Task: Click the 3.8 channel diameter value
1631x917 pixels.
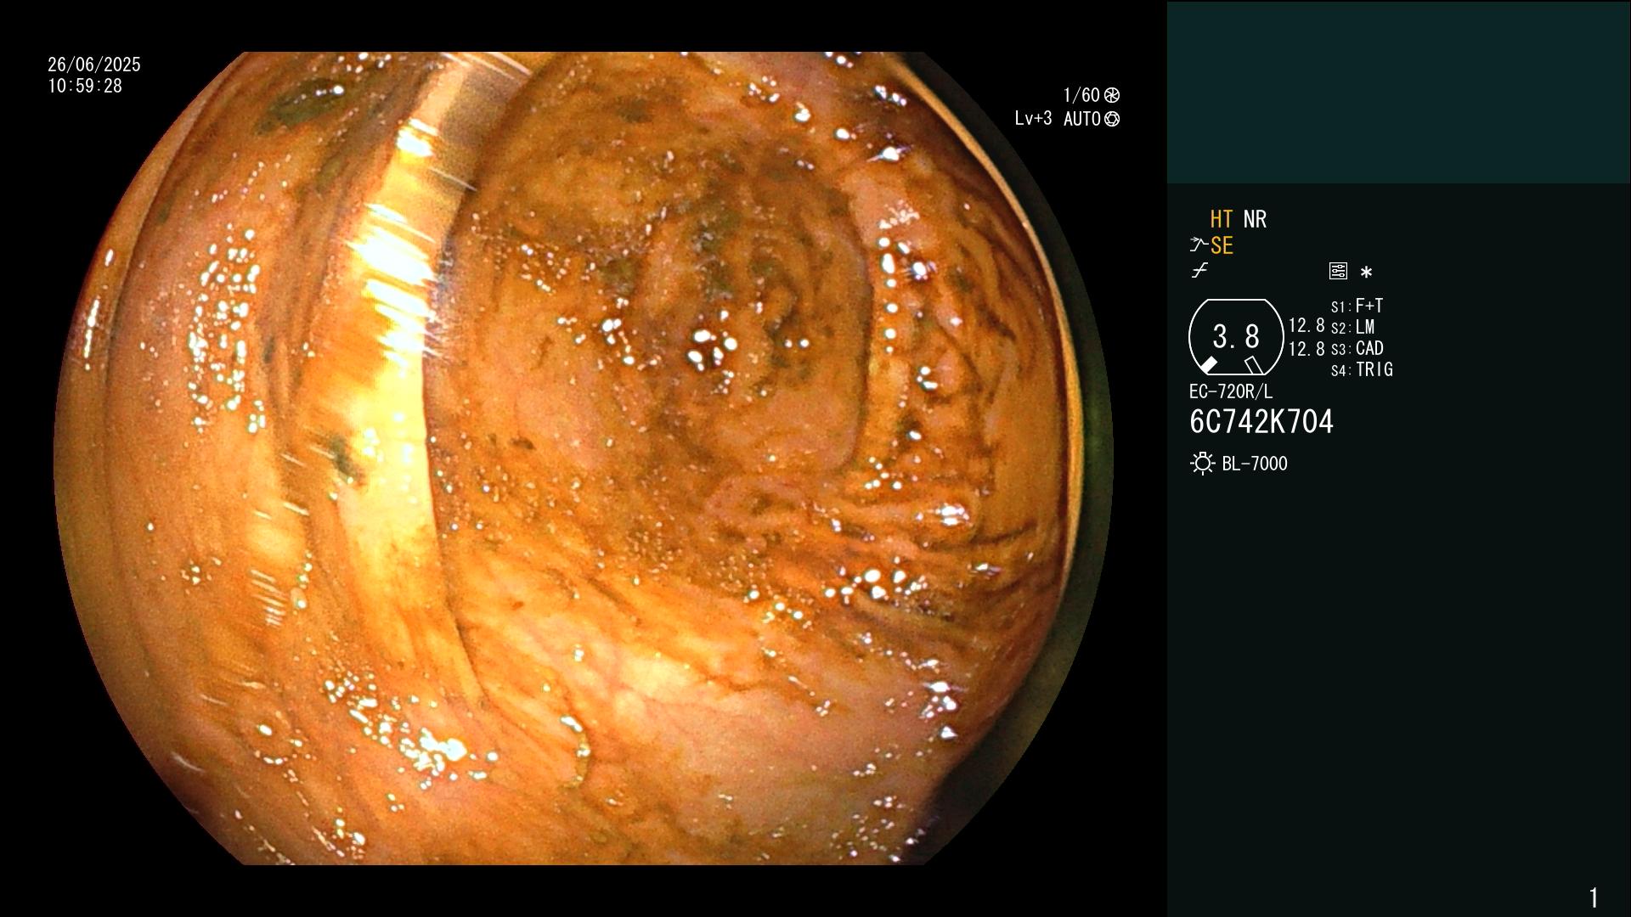Action: (x=1236, y=337)
